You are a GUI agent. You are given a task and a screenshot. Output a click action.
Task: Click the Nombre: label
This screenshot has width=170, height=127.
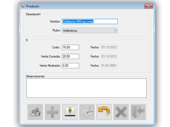coord(55,21)
